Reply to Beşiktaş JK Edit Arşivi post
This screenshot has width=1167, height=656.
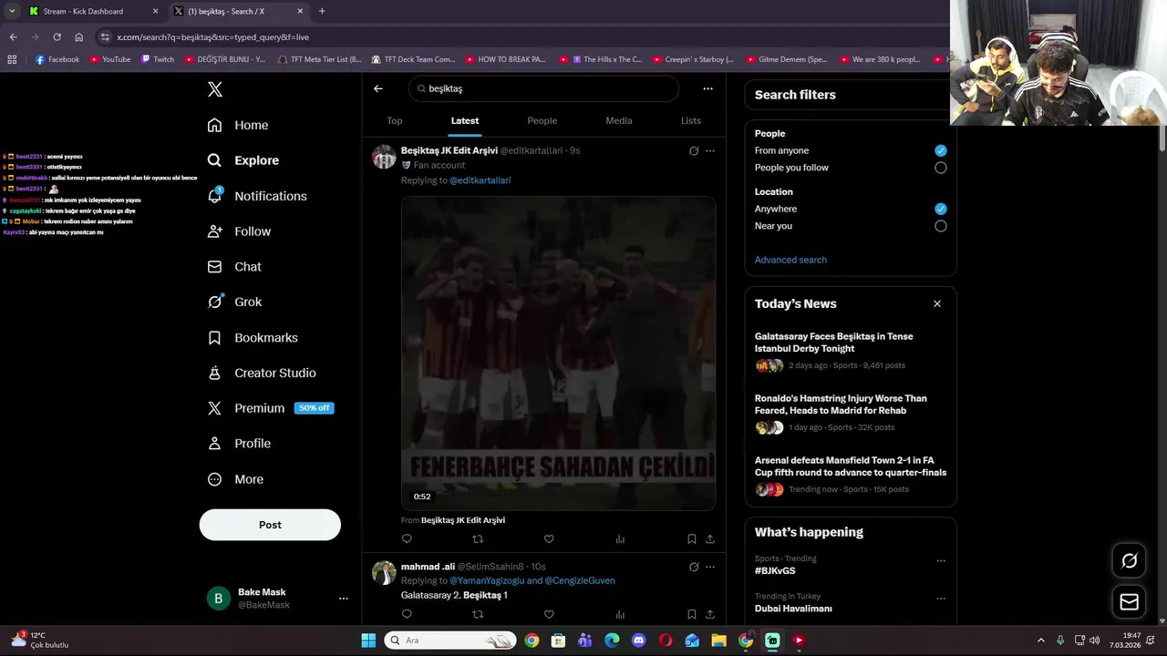point(407,538)
